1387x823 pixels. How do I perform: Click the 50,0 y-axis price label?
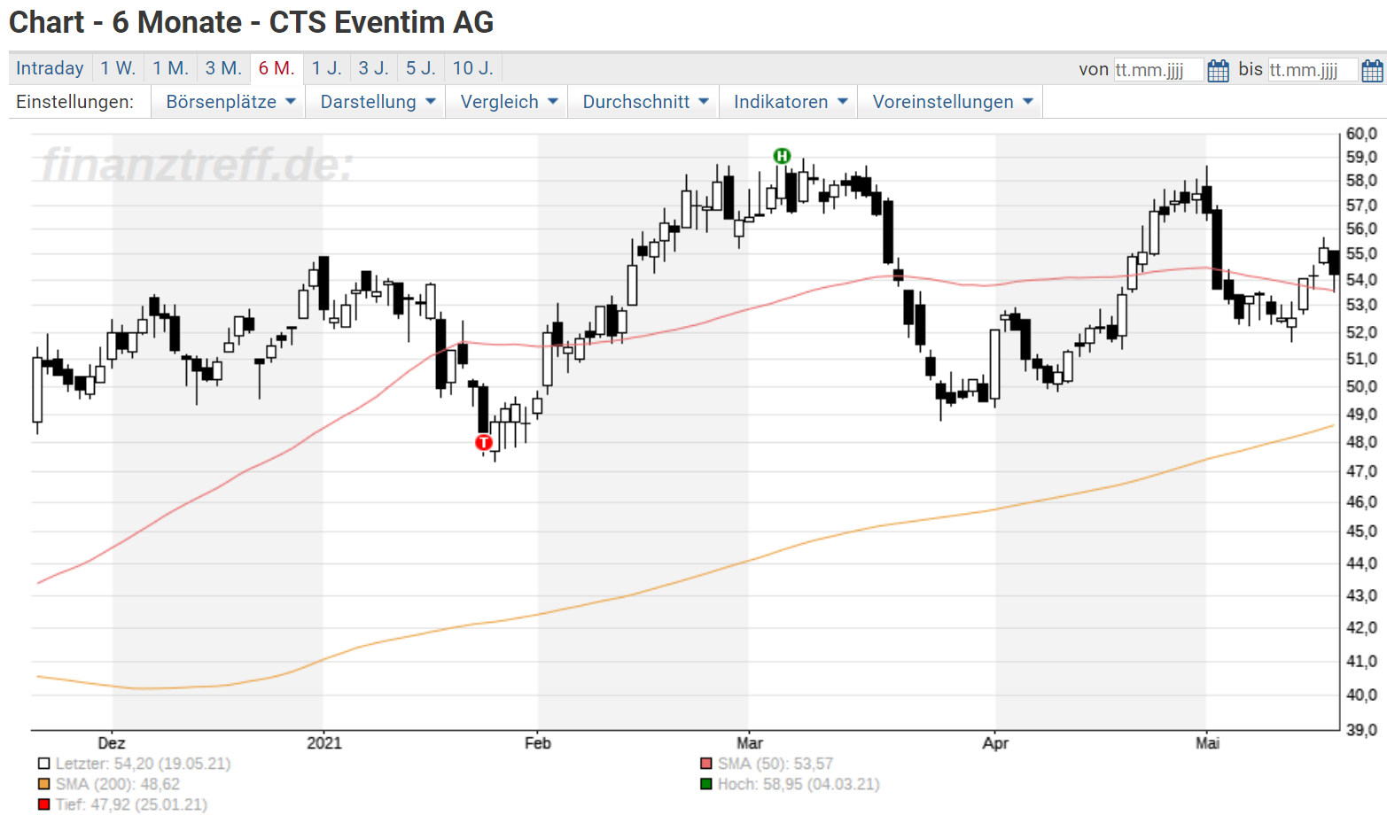point(1361,386)
